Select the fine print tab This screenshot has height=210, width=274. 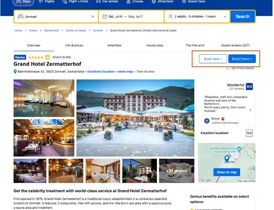195,45
